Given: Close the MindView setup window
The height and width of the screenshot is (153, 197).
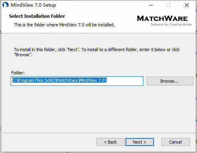Looking at the screenshot, I should pyautogui.click(x=187, y=5).
